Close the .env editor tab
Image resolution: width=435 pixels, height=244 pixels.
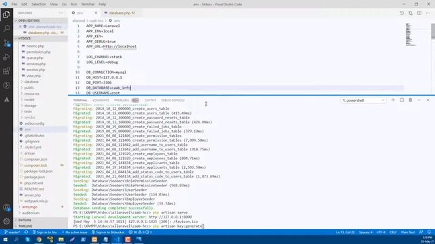click(x=96, y=13)
